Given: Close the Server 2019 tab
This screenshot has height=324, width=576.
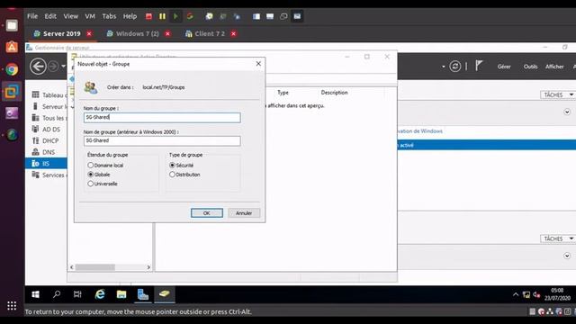Looking at the screenshot, I should pos(89,33).
